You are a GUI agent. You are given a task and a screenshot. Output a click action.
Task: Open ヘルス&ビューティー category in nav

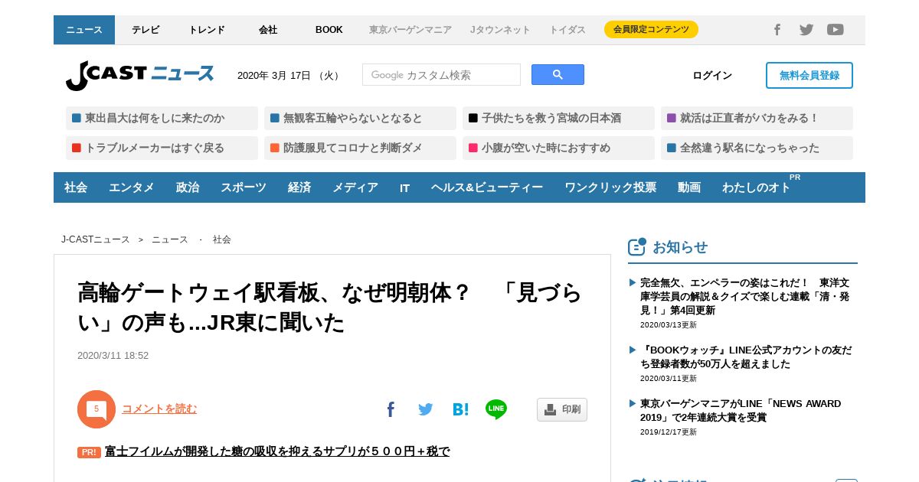coord(487,187)
